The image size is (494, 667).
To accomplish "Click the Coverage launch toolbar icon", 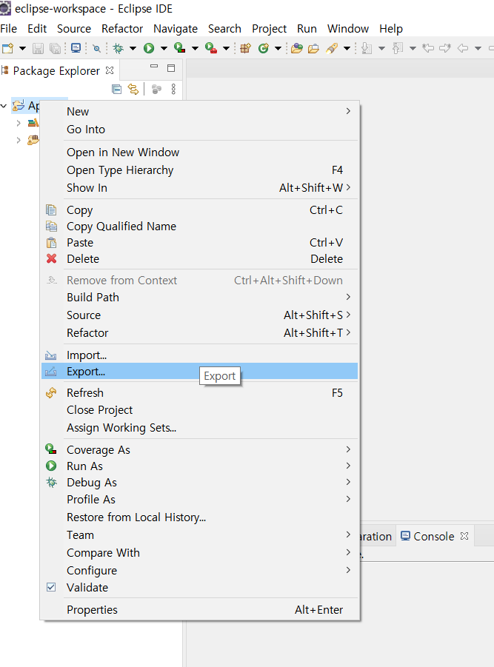I will click(179, 48).
